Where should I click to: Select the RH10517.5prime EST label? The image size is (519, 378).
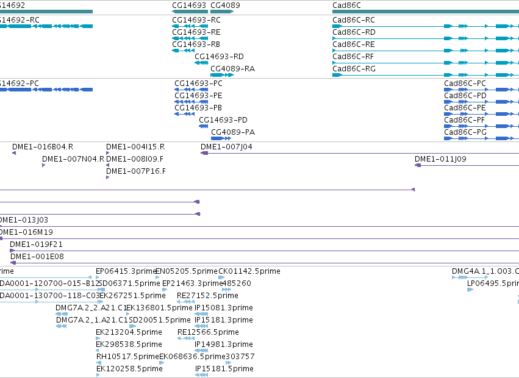[x=127, y=357]
